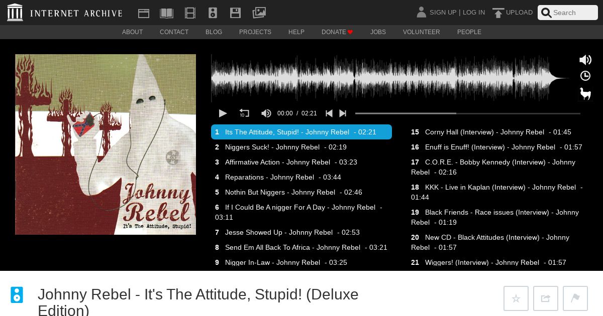
Task: Share this item
Action: [x=546, y=298]
